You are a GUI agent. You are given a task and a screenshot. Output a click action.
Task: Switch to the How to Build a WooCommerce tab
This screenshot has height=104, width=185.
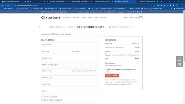pos(12,2)
